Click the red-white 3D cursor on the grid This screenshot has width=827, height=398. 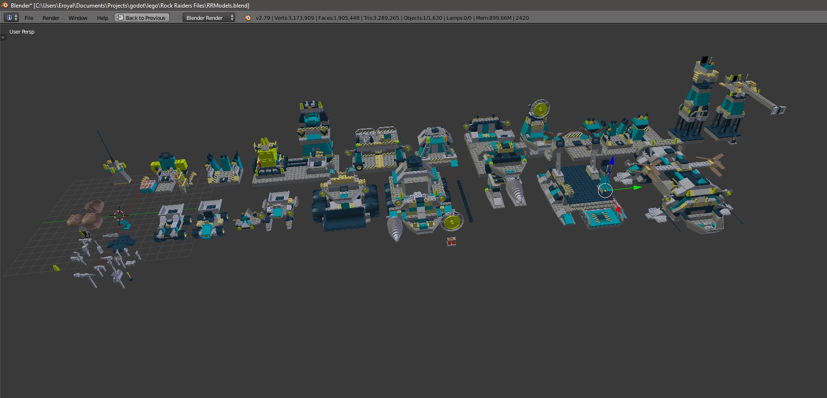click(x=119, y=216)
